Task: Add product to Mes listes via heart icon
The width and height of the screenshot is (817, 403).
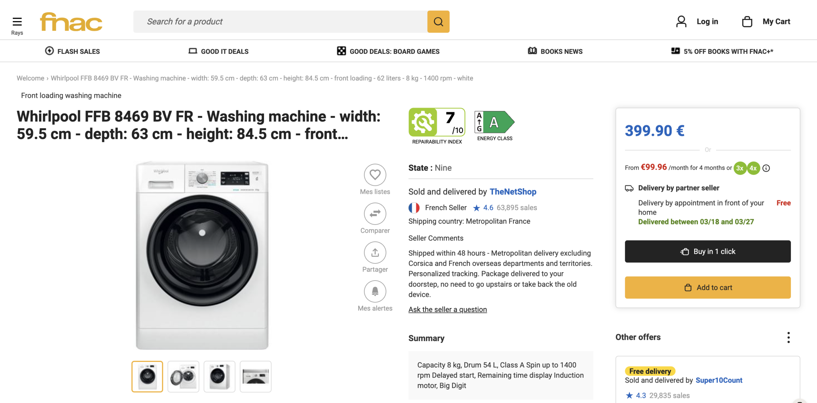Action: pyautogui.click(x=375, y=174)
